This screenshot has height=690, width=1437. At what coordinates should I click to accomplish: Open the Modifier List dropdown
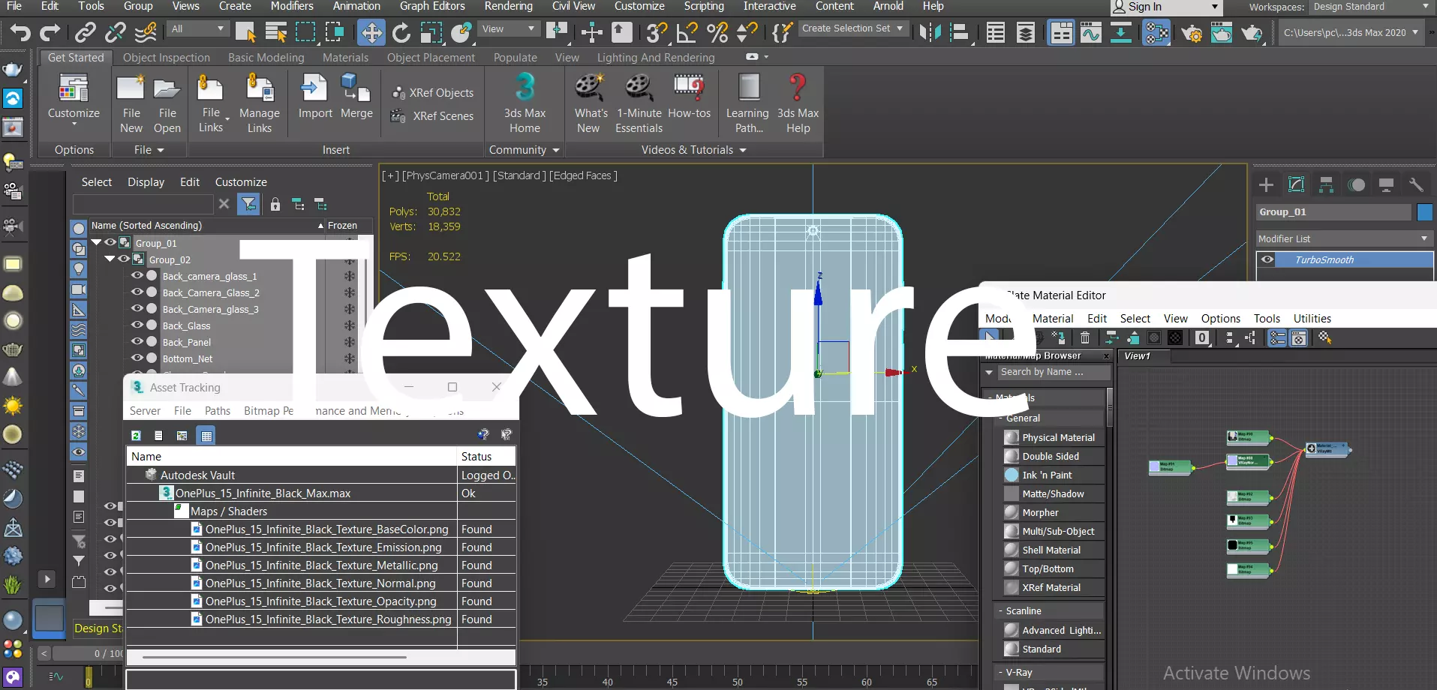pyautogui.click(x=1344, y=238)
